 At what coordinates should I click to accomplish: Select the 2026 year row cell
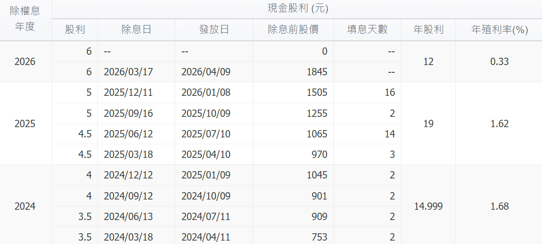[25, 62]
